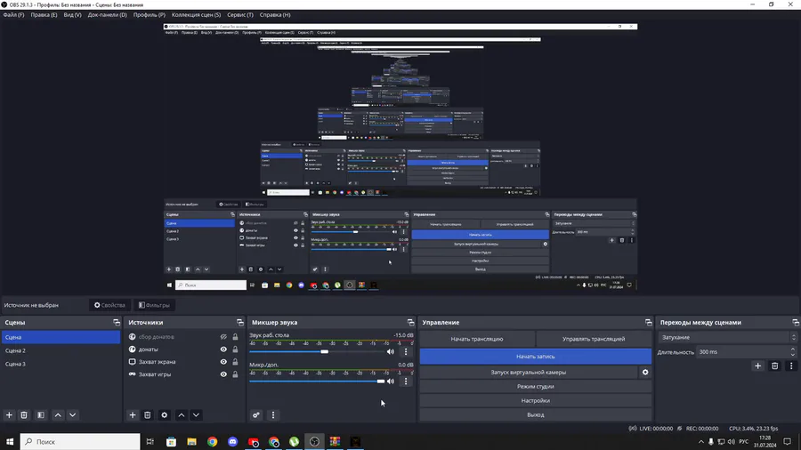Toggle the lock on Захват экрана source
This screenshot has width=801, height=450.
[x=235, y=362]
